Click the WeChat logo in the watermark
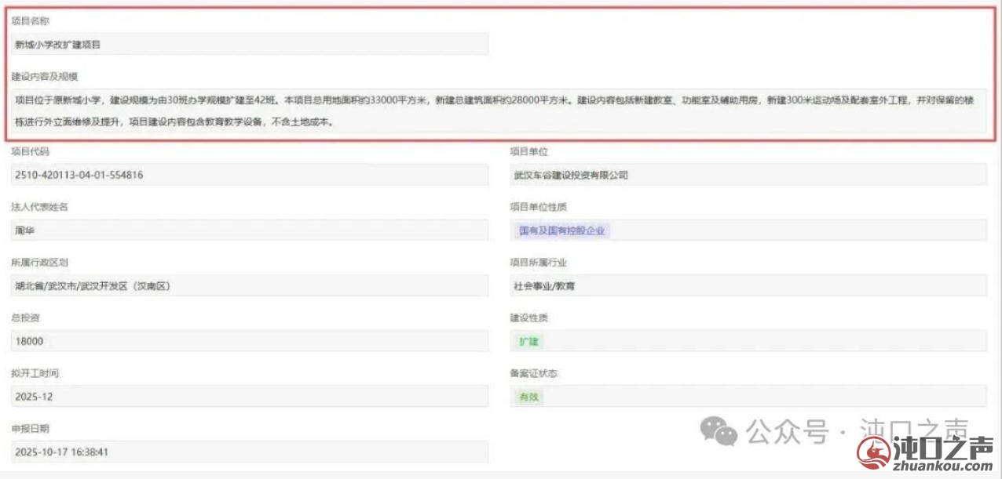 coord(719,430)
